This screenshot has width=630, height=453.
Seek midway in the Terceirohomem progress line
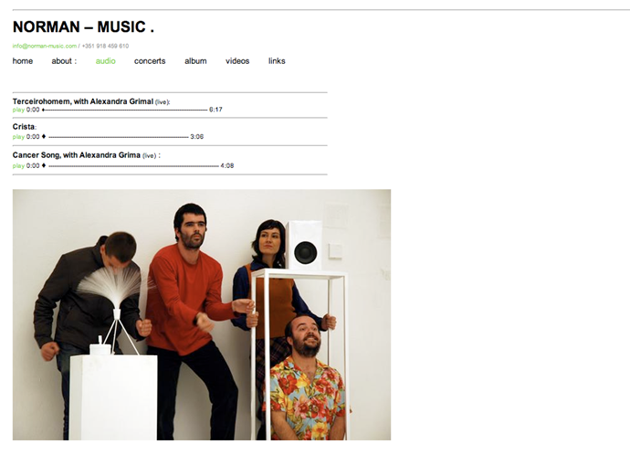pos(126,110)
